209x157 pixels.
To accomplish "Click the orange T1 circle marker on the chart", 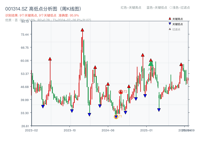I will tap(116, 116).
